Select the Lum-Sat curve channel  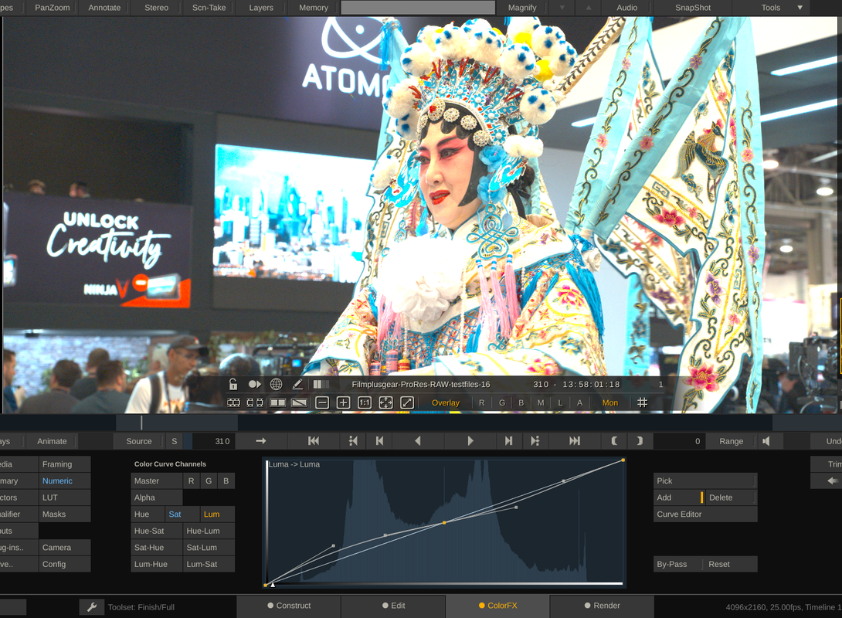tap(209, 564)
